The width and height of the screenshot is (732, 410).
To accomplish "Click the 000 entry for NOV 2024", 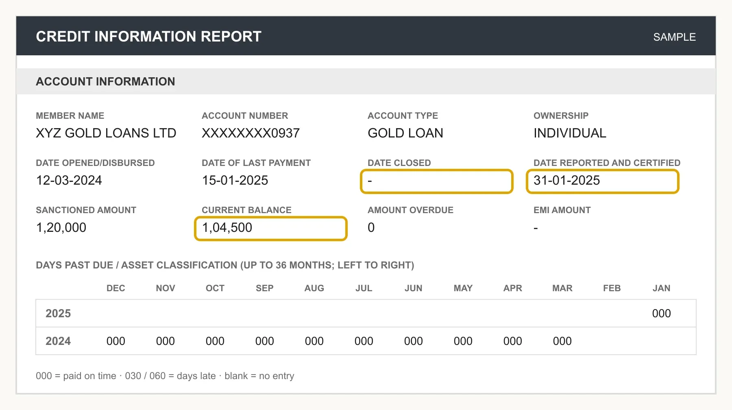I will [x=165, y=341].
